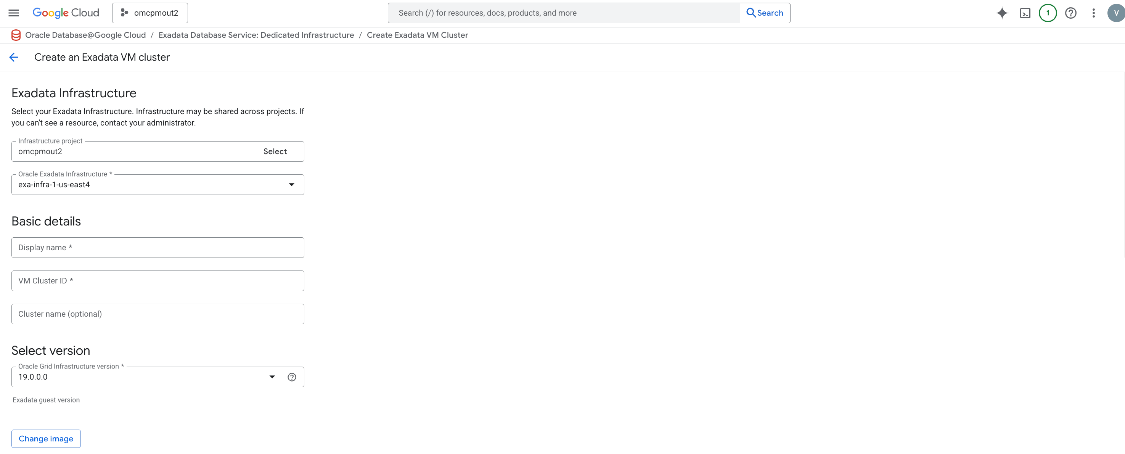
Task: Click the Select option for Infrastructure project
Action: [275, 151]
